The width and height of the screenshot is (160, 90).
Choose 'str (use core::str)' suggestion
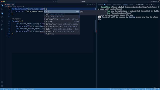(62, 14)
